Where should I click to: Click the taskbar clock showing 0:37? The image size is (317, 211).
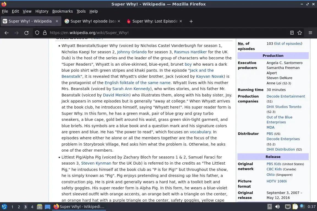[x=311, y=207]
